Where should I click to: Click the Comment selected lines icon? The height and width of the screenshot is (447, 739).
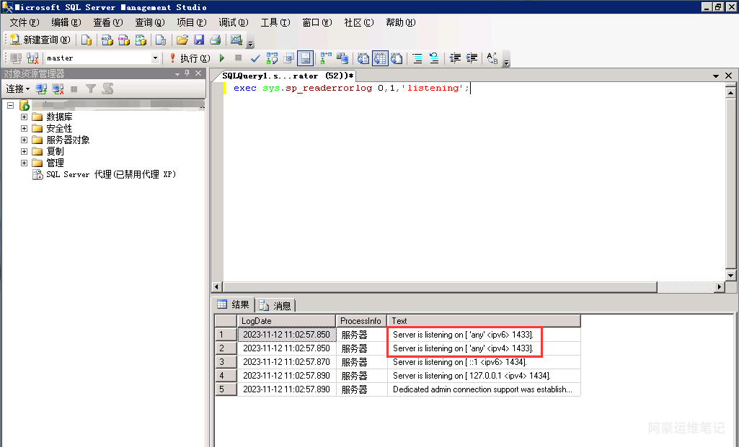pyautogui.click(x=417, y=58)
